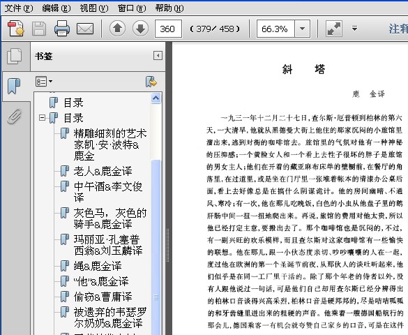Click the Create PDF toolbar icon
408x335 pixels.
16,29
